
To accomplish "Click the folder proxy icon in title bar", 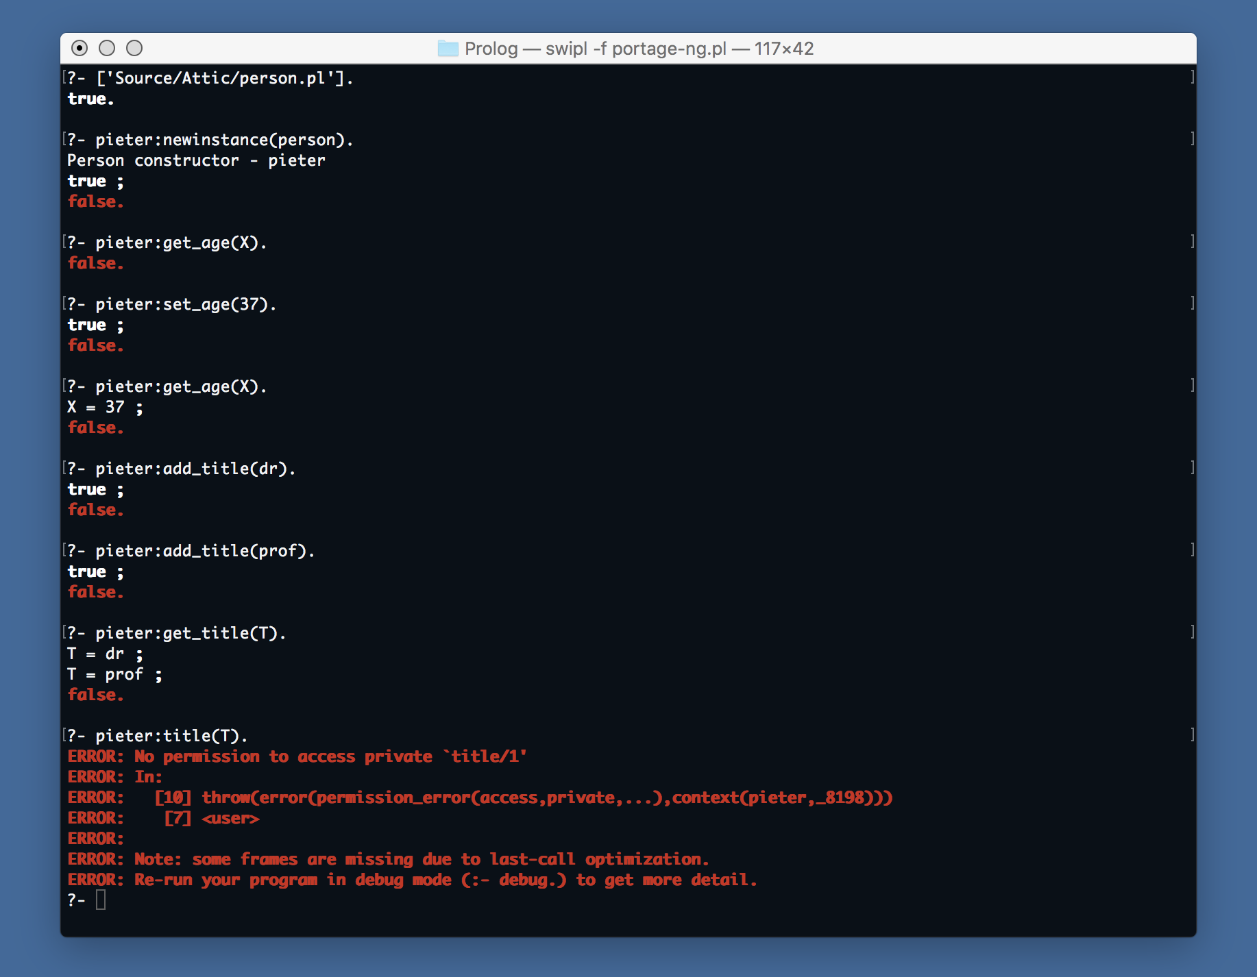I will click(448, 49).
